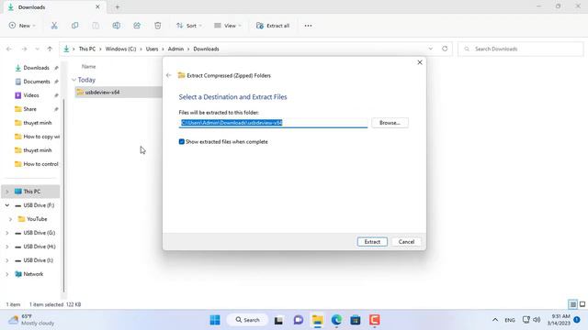The image size is (588, 330).
Task: Show hidden system tray icons
Action: [x=495, y=320]
